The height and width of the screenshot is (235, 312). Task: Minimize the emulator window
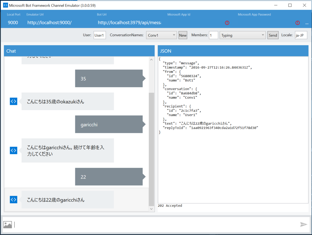275,5
